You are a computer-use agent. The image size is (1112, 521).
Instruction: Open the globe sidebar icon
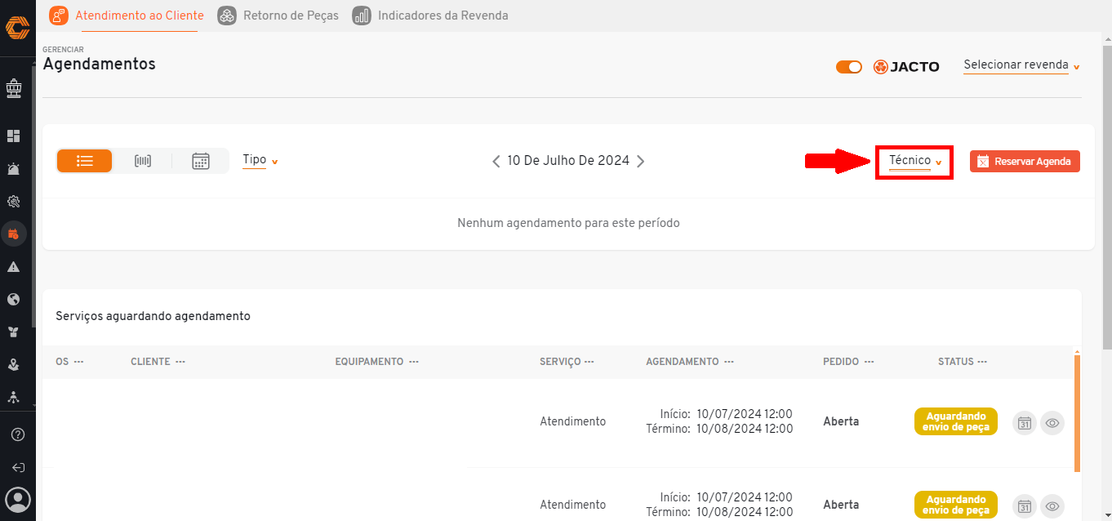pyautogui.click(x=13, y=300)
